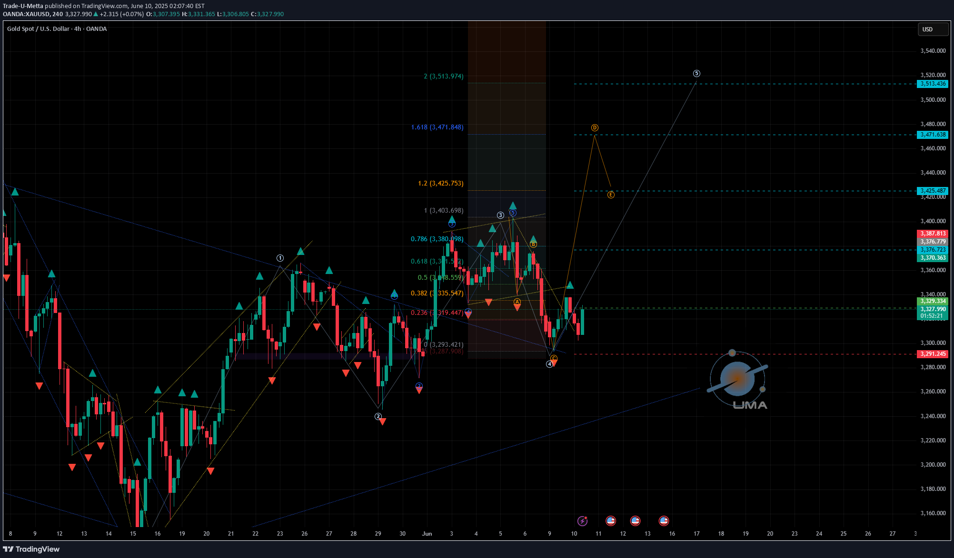Image resolution: width=954 pixels, height=558 pixels.
Task: Click the 3,425.487 price label
Action: [933, 191]
